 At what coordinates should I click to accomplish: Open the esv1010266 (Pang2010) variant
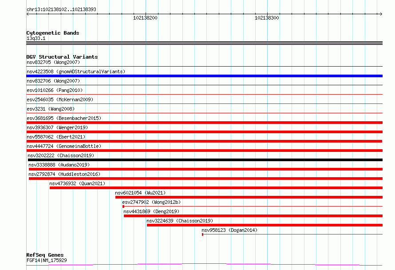55,90
